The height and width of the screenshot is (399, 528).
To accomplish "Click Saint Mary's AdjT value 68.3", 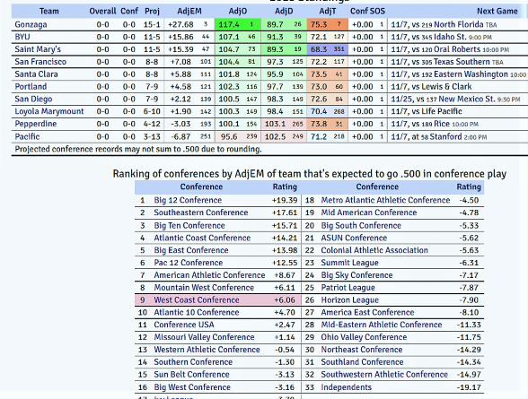I will pyautogui.click(x=319, y=49).
